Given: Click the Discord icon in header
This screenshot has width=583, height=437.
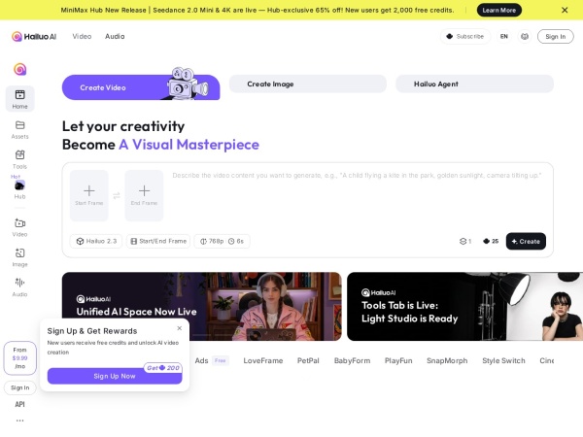Looking at the screenshot, I should [x=525, y=37].
